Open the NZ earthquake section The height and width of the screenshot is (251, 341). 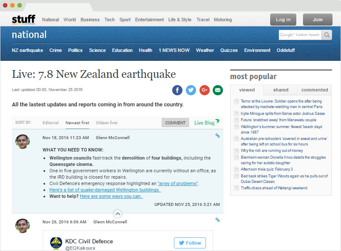coord(28,50)
